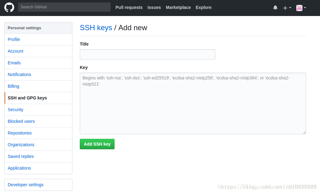Open Developer settings
This screenshot has width=320, height=193.
pyautogui.click(x=38, y=185)
